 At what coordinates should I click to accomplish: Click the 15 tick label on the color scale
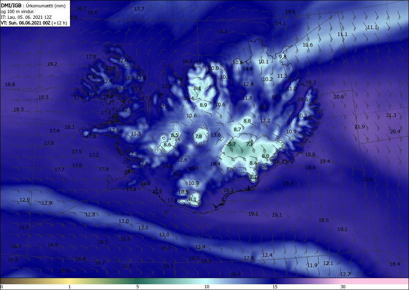click(275, 287)
